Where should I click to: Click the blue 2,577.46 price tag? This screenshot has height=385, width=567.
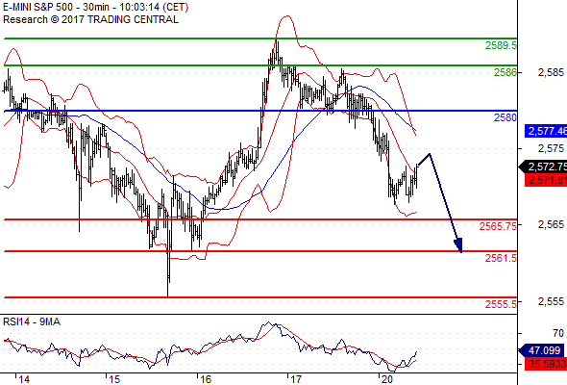[546, 131]
